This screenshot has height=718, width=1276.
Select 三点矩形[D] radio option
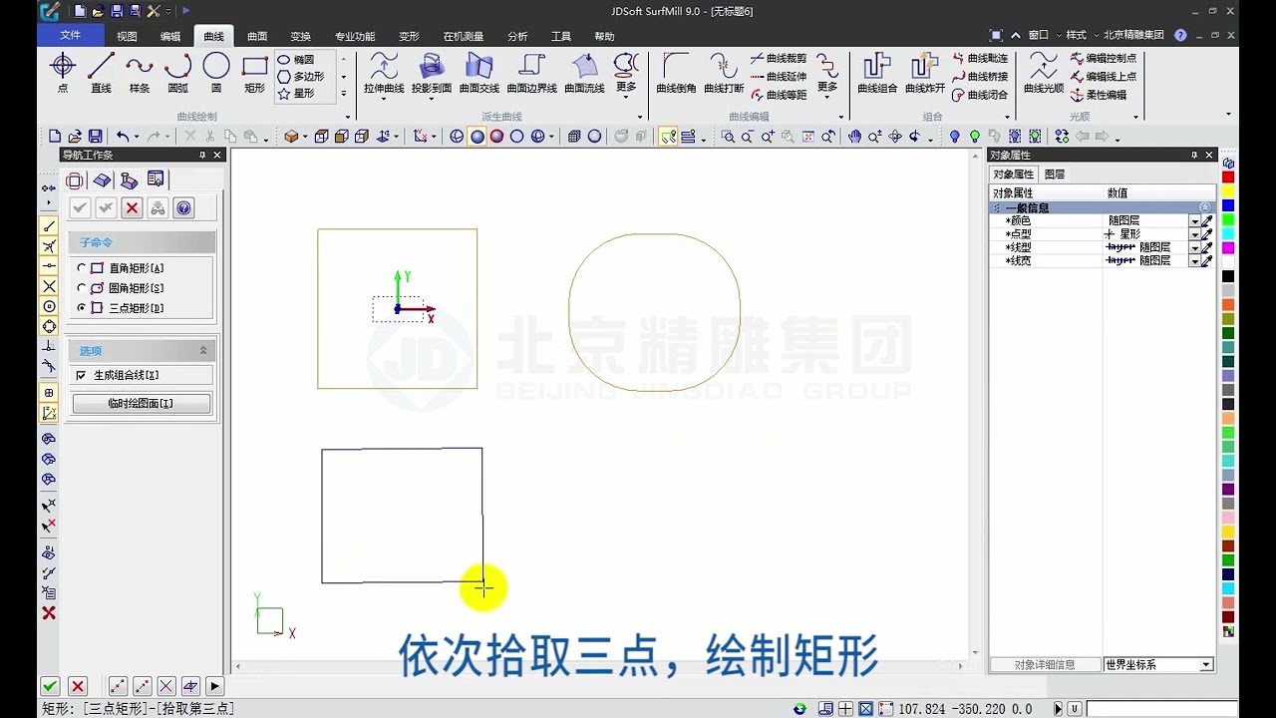(x=120, y=308)
